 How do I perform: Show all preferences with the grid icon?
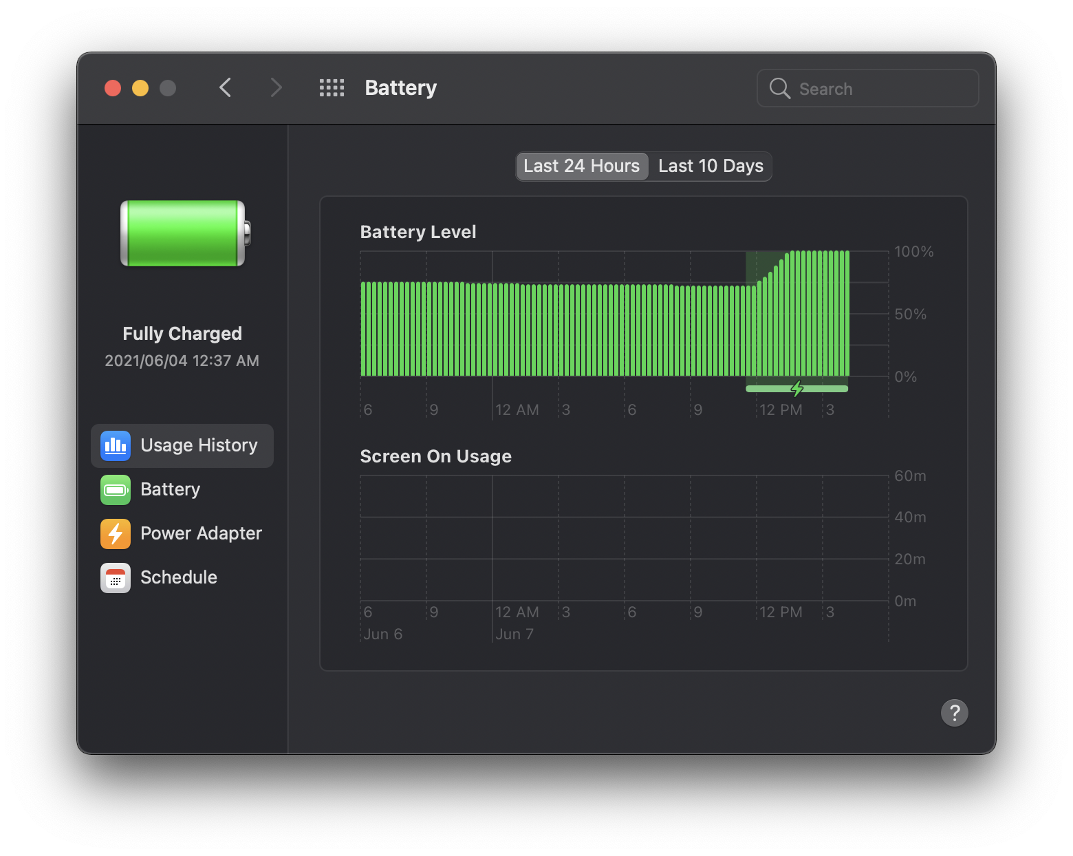[x=332, y=88]
